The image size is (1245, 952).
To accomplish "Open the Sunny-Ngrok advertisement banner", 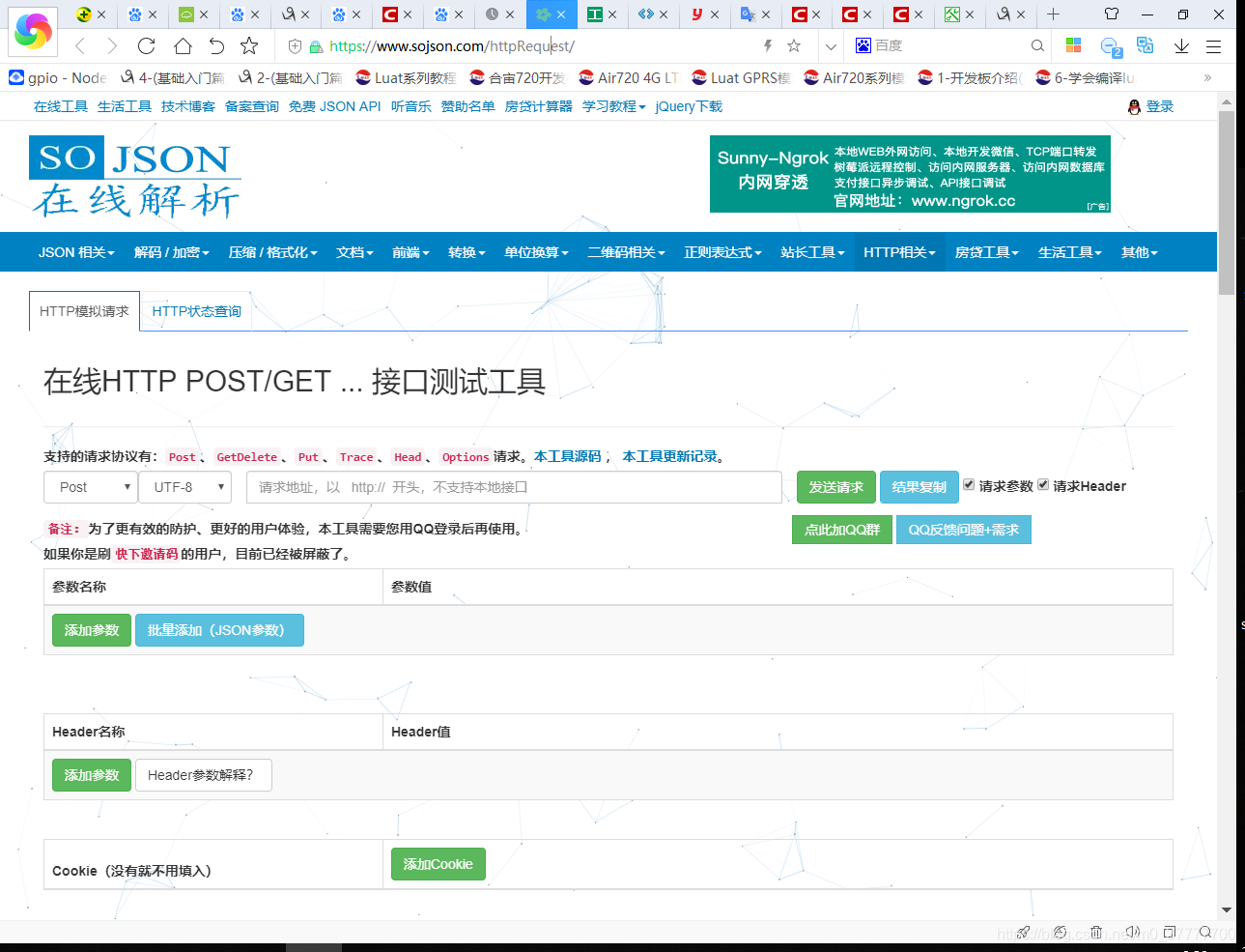I will coord(910,174).
